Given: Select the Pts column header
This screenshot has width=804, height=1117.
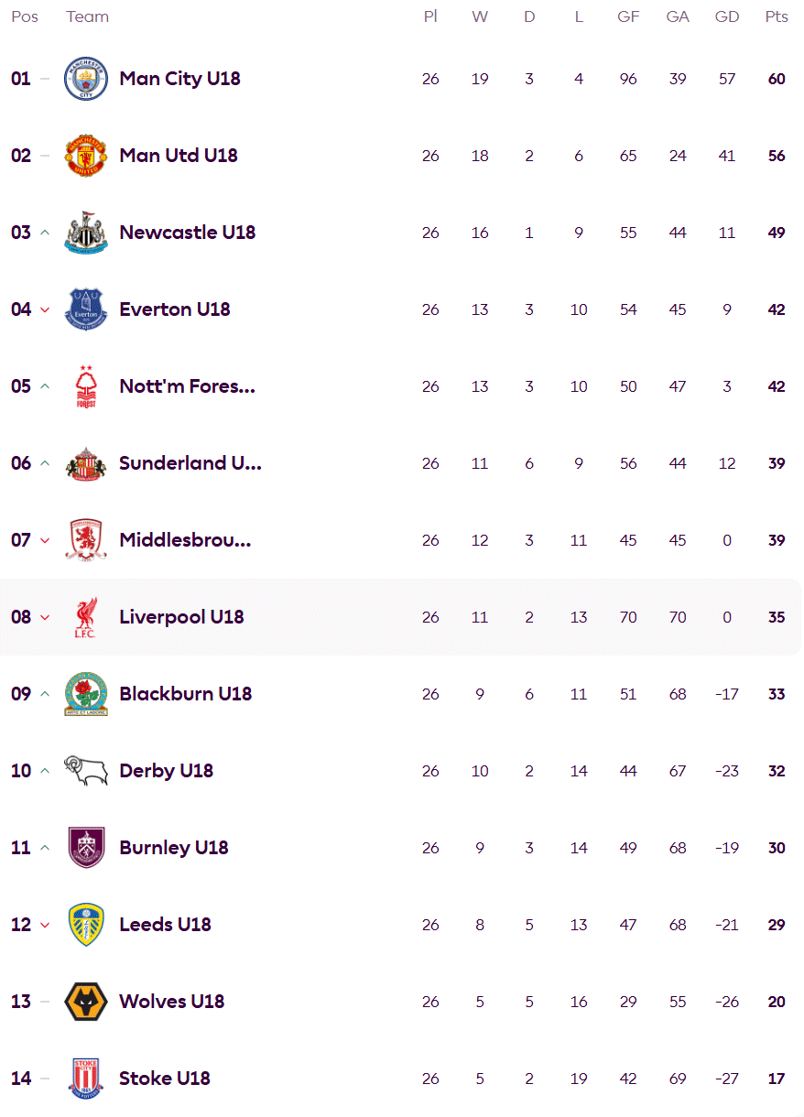Looking at the screenshot, I should 777,16.
